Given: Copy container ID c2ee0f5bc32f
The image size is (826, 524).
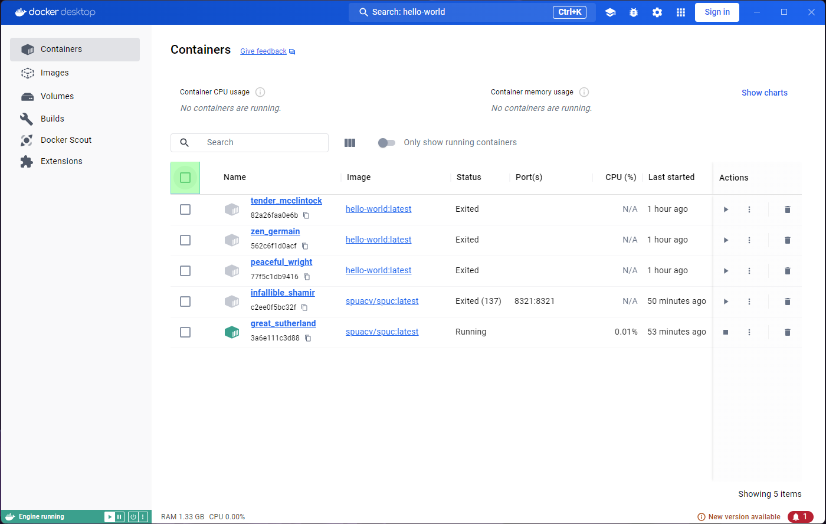Looking at the screenshot, I should tap(304, 307).
